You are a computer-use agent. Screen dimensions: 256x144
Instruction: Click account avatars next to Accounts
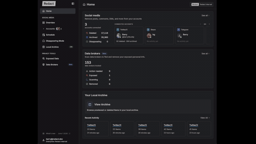(59, 29)
